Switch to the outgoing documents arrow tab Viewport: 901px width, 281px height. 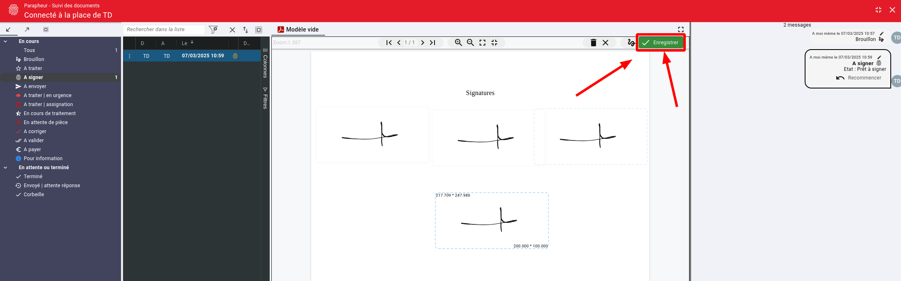[x=27, y=29]
